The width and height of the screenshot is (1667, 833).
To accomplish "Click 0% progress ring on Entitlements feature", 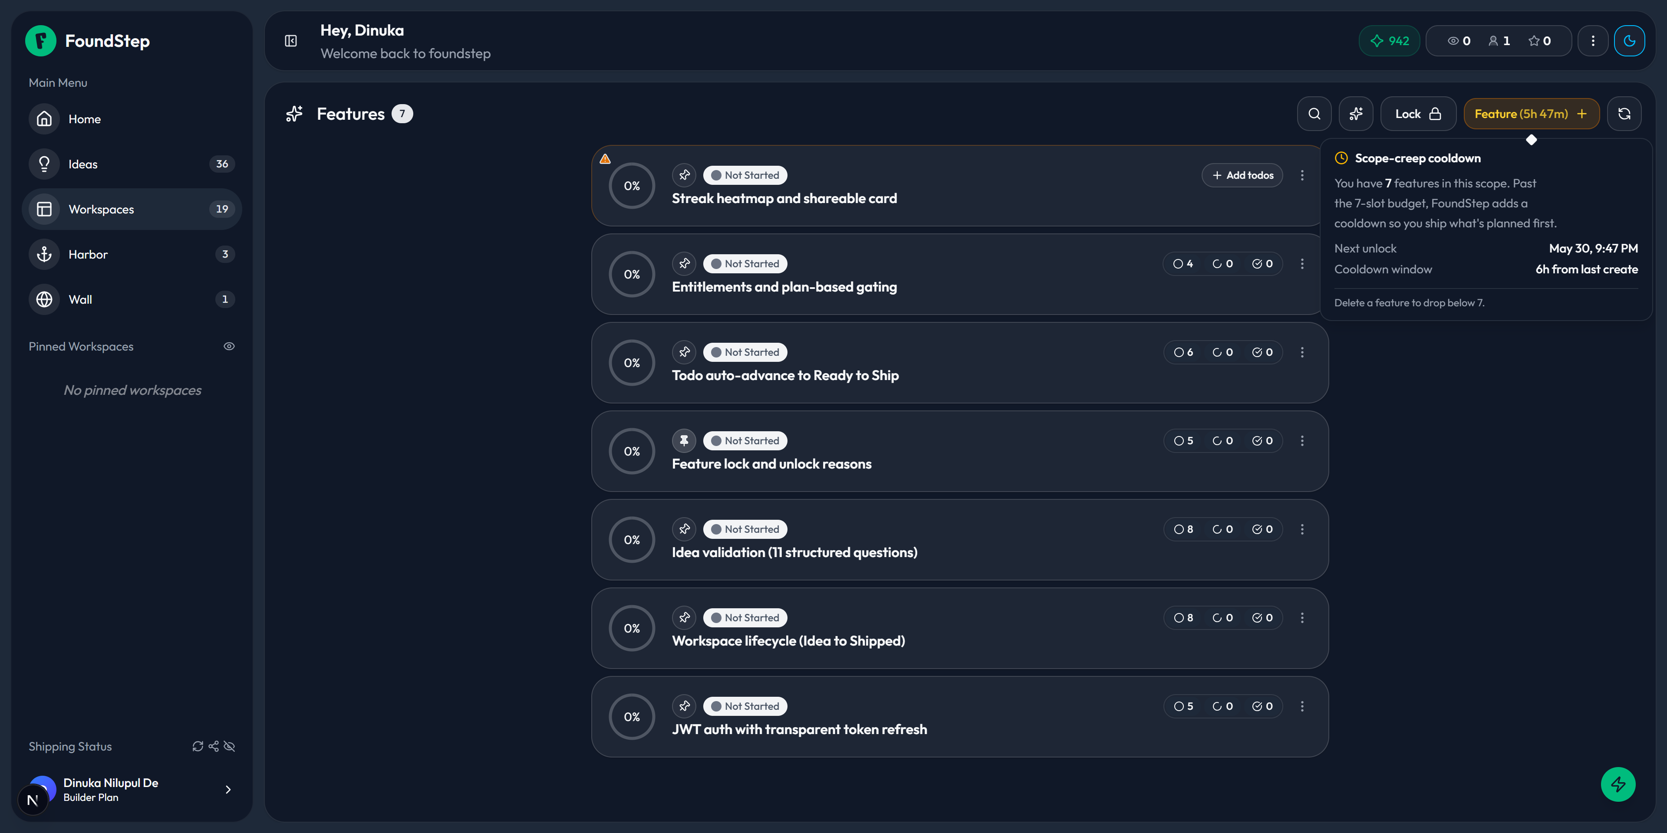I will coord(632,274).
